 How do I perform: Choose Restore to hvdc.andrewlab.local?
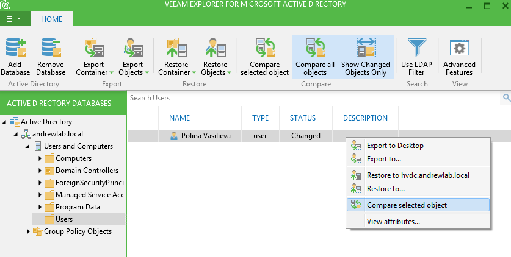click(418, 175)
